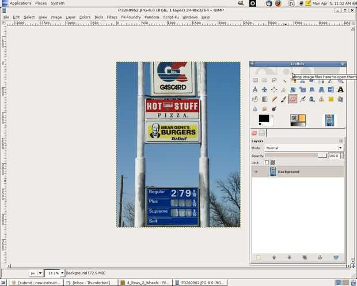Select the Move tool
Viewport: 357px width, 286px height.
[x=264, y=89]
